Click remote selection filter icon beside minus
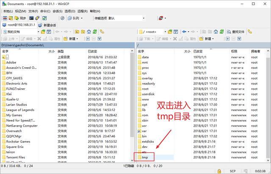271x174 pixels. click(x=239, y=39)
